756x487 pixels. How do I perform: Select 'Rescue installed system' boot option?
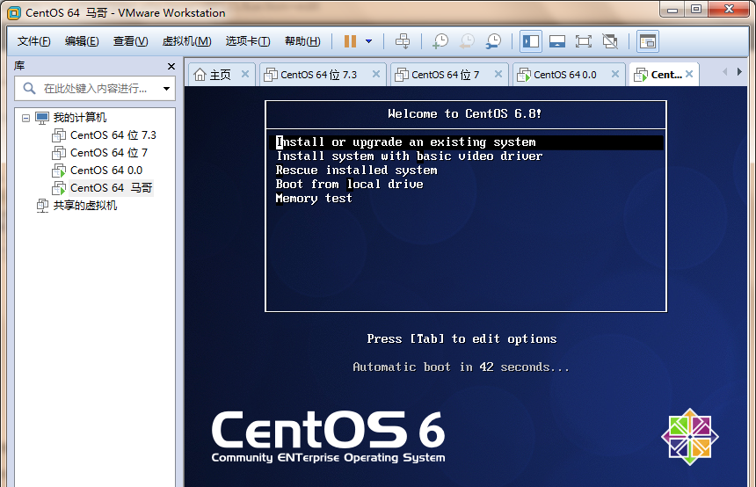(x=356, y=171)
